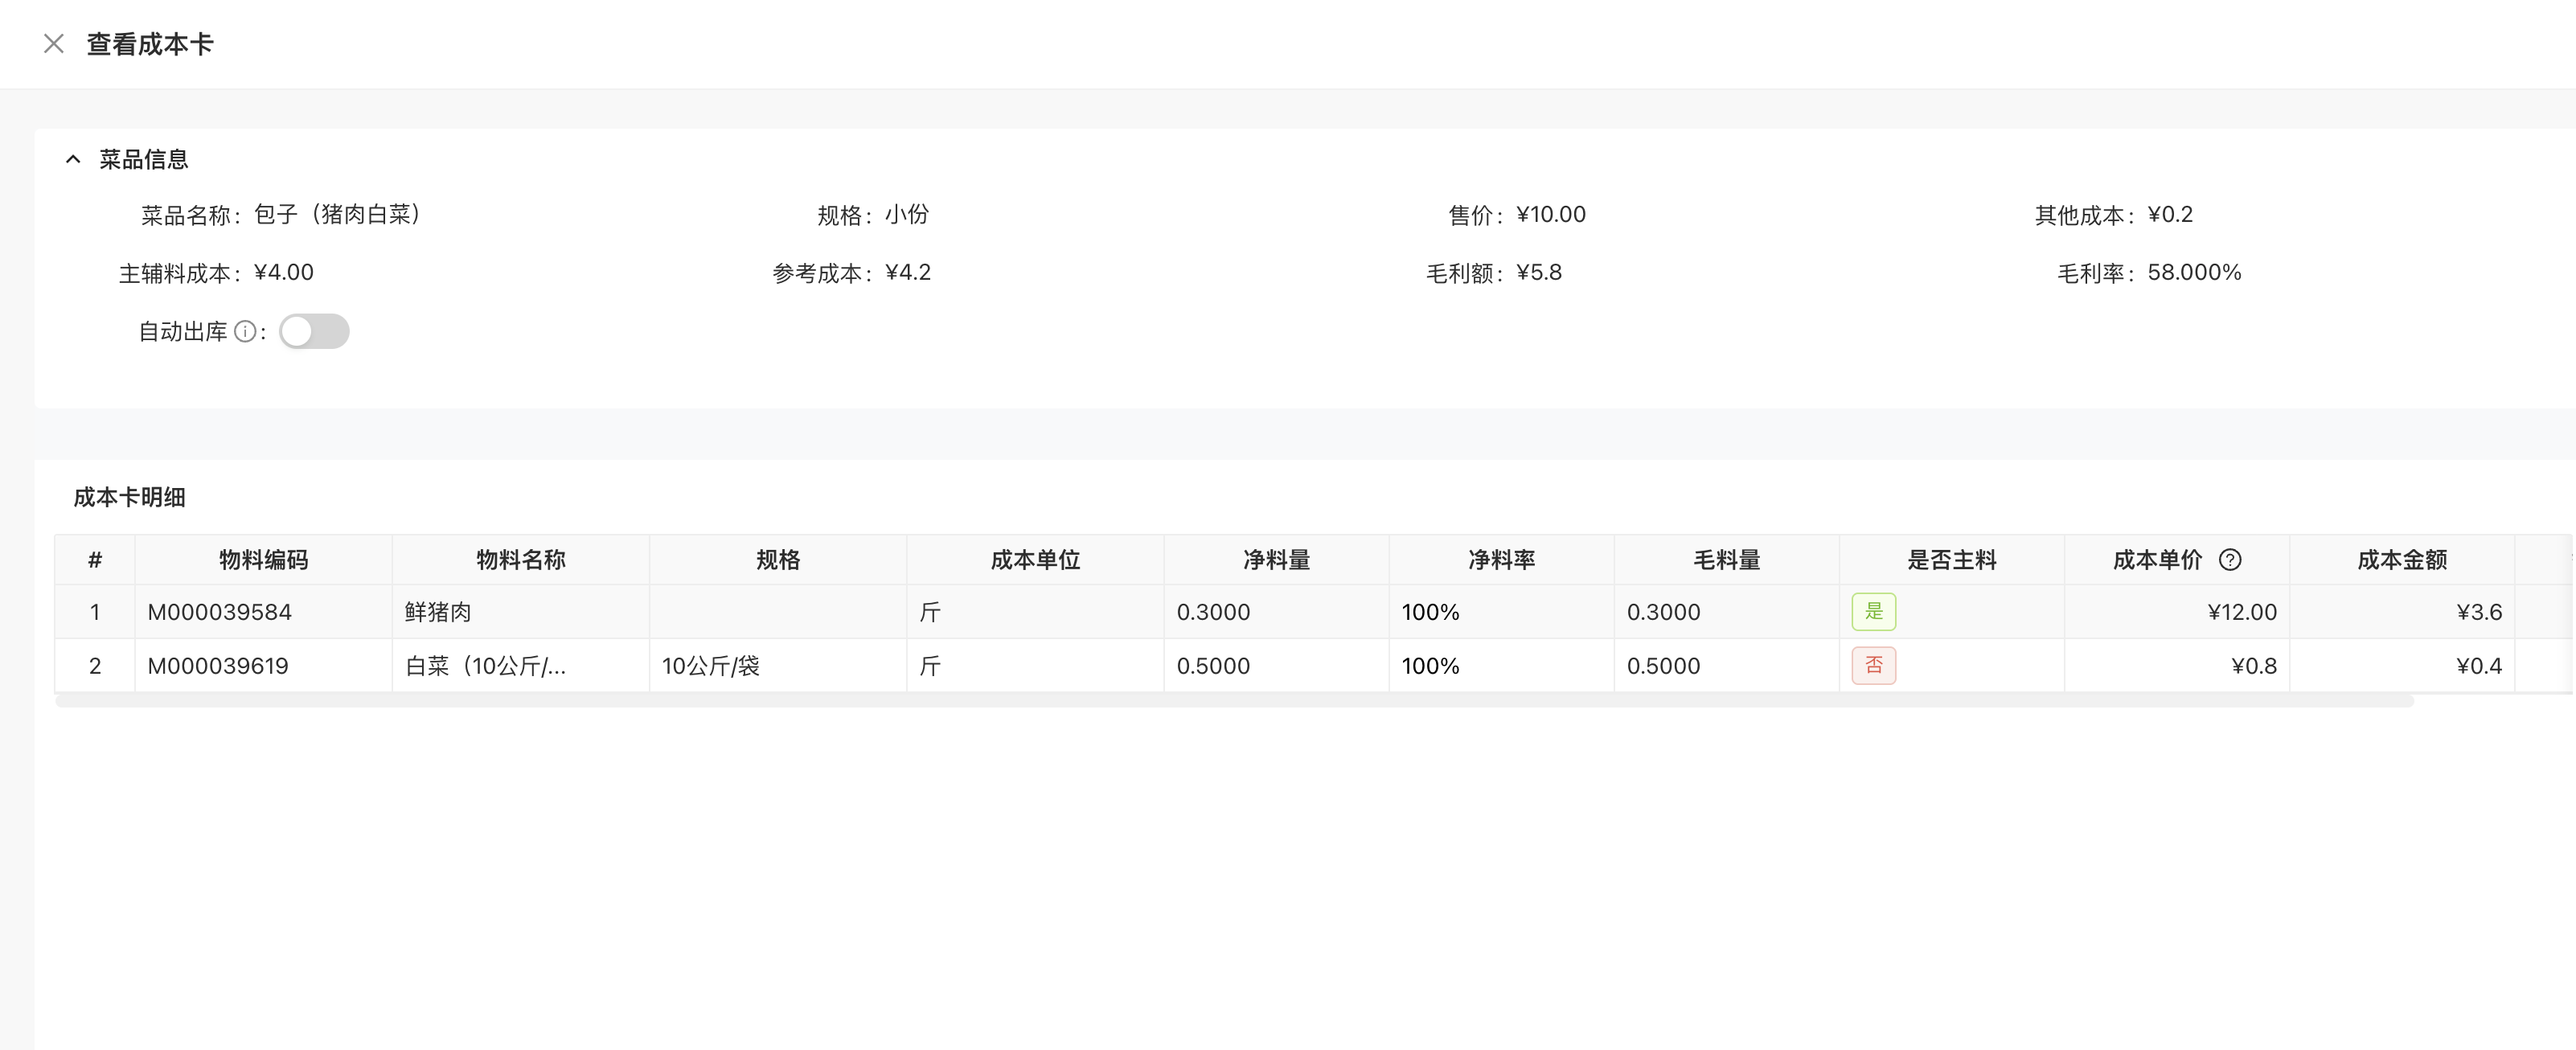
Task: Click the 鲜猪肉 material name cell
Action: [x=438, y=612]
